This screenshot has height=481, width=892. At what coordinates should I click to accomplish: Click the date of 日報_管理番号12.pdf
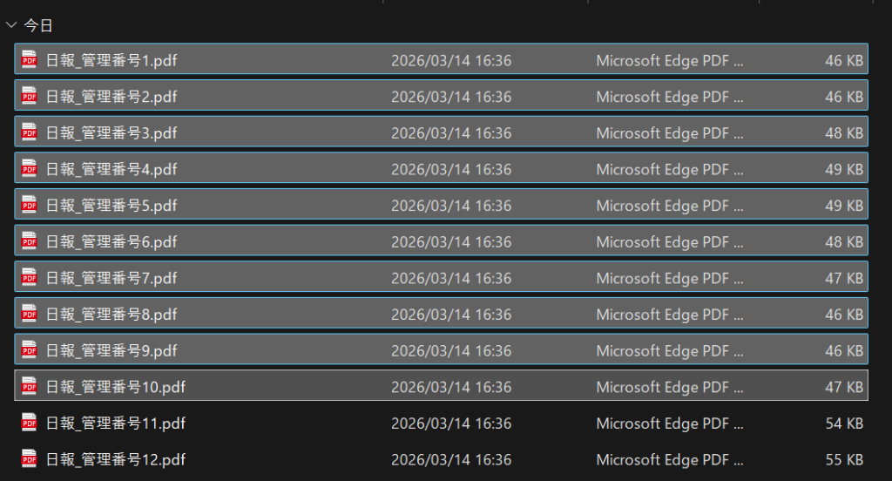point(450,459)
